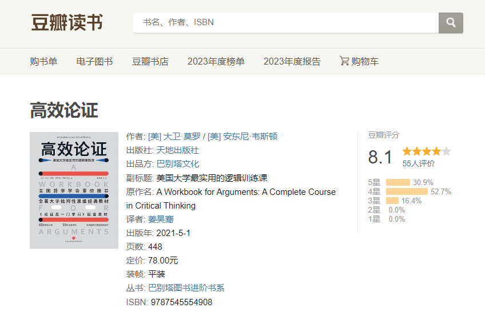Click the 高效论证 book cover image
This screenshot has height=324, width=485.
point(74,190)
